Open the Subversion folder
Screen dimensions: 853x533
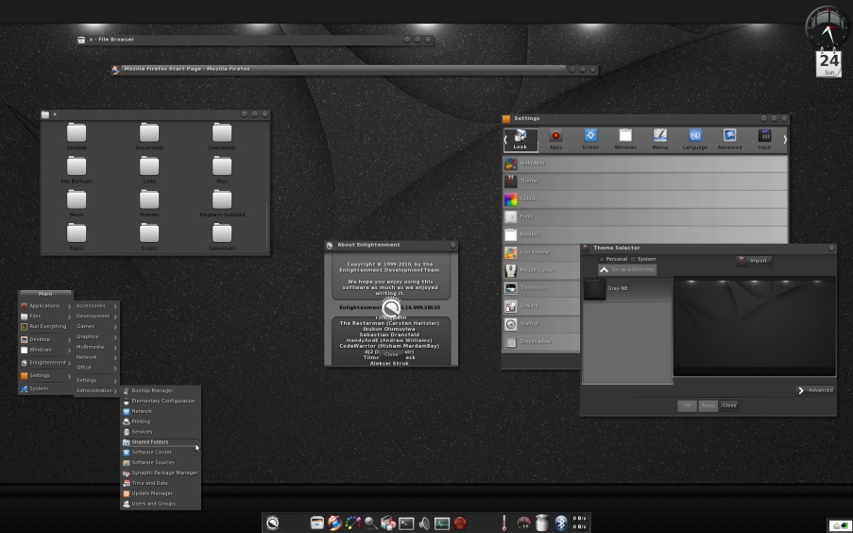coord(222,237)
